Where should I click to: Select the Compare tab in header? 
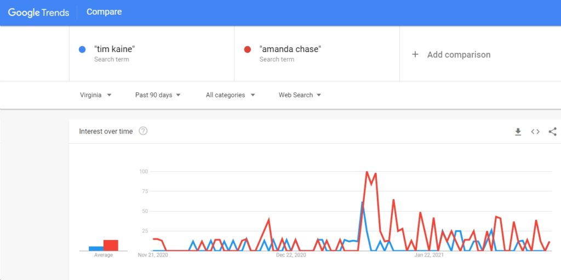(x=104, y=12)
